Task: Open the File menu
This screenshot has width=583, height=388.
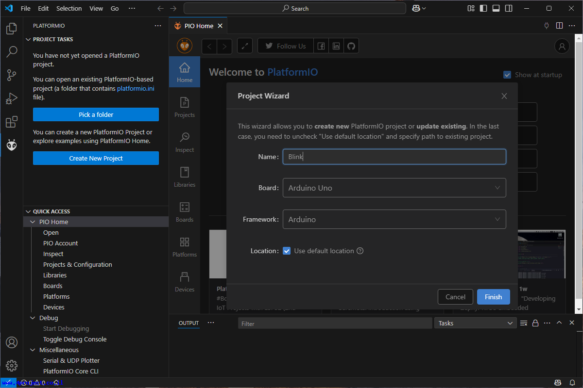Action: tap(26, 8)
